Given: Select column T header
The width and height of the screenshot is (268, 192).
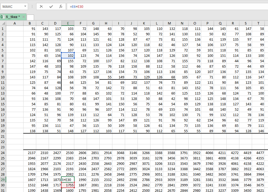Looking at the screenshot, I should click(x=258, y=23).
